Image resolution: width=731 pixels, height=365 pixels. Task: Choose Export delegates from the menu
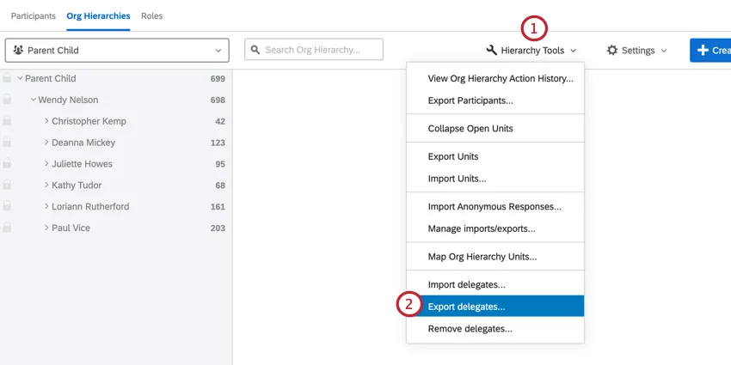point(466,307)
